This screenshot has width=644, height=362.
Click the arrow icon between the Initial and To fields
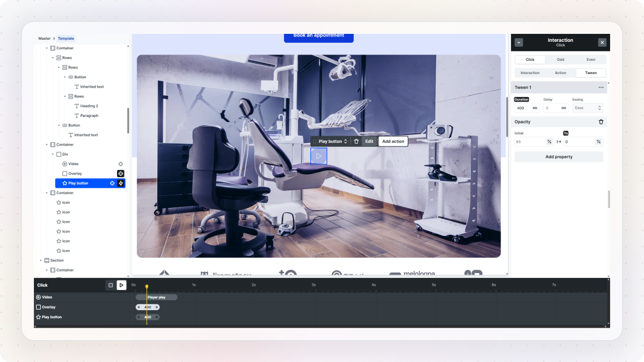559,142
